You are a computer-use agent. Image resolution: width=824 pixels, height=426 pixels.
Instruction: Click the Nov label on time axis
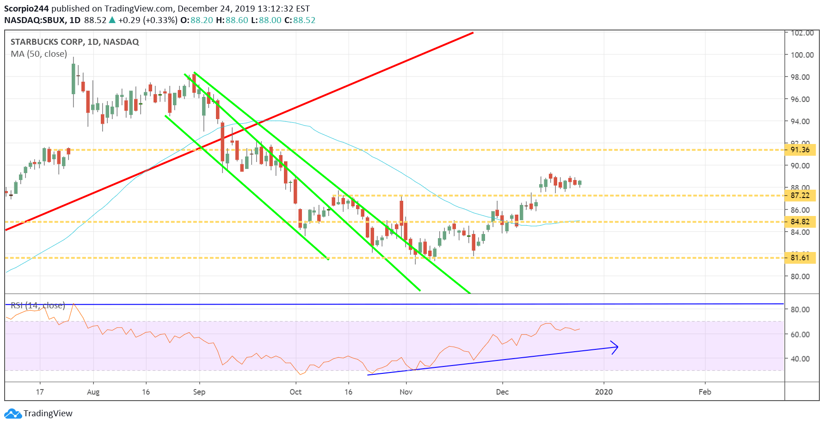point(406,392)
